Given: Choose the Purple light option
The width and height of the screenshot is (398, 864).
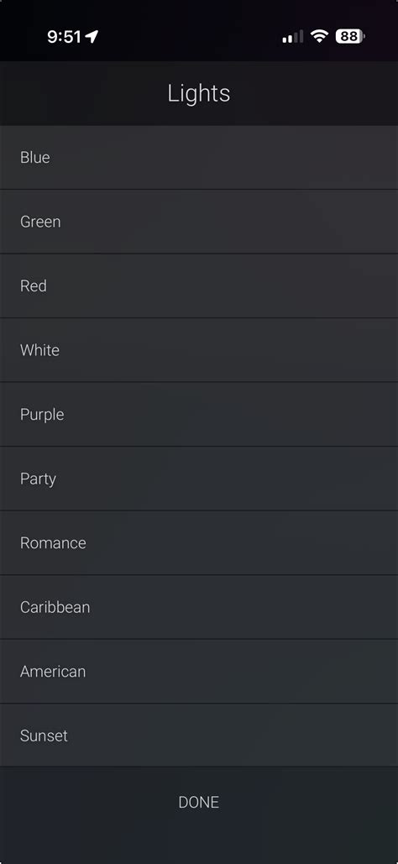Looking at the screenshot, I should (x=199, y=415).
